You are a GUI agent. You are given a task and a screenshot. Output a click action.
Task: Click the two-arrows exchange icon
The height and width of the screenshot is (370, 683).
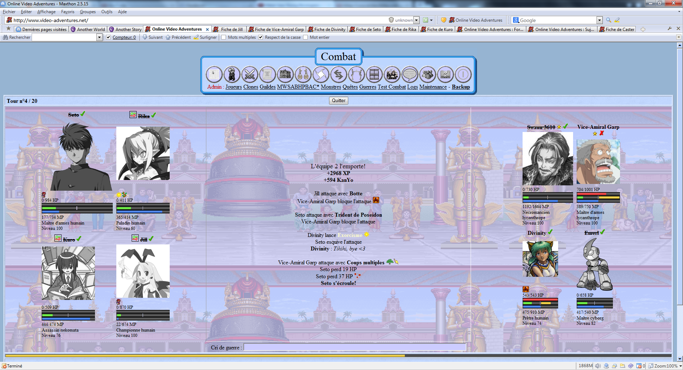[x=338, y=75]
